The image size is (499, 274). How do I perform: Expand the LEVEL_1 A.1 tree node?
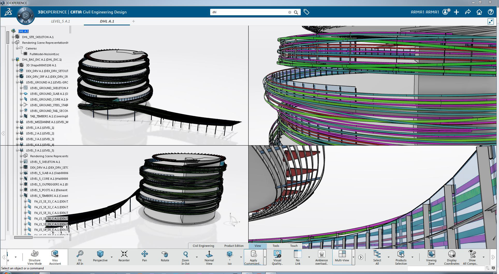(x=17, y=128)
